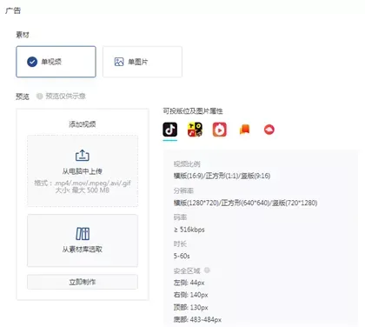Select the 单图片 material option
Screen dimensions: 365x327
[143, 62]
